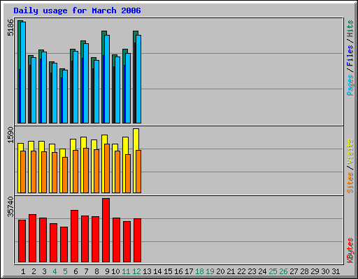358x279 pixels.
Task: Click day label 1 on the x-axis
Action: [x=23, y=271]
